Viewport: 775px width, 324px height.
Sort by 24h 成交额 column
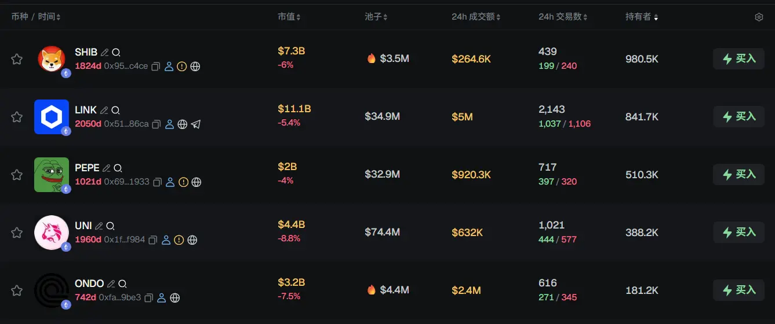tap(476, 17)
